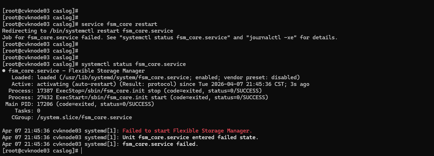Click the status dot before fsm_core.service
The width and height of the screenshot is (434, 156).
(4, 71)
